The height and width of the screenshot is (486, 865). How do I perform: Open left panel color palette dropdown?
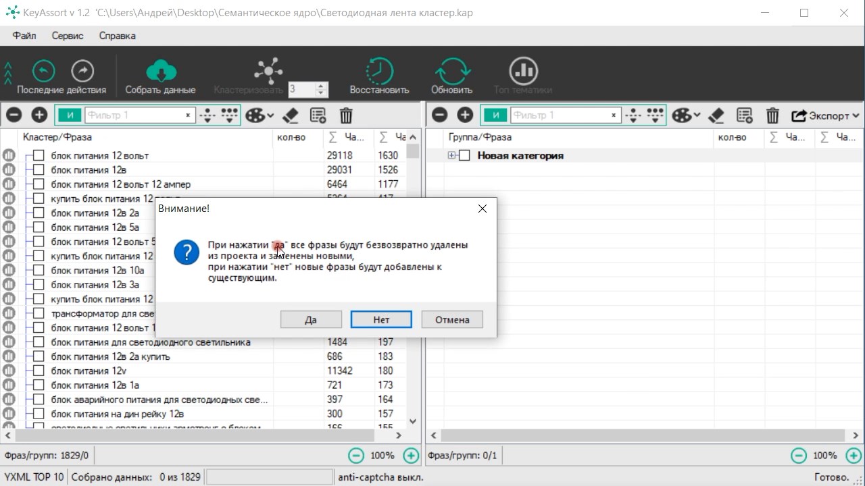click(x=259, y=115)
